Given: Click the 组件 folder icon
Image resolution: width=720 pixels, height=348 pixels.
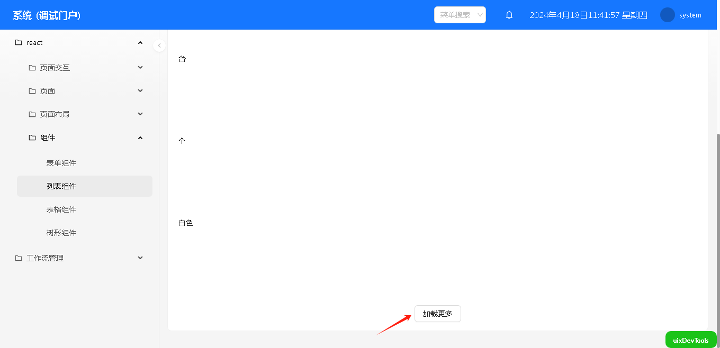Looking at the screenshot, I should (32, 138).
